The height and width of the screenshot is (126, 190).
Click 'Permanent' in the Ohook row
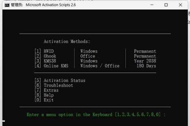coord(145,56)
